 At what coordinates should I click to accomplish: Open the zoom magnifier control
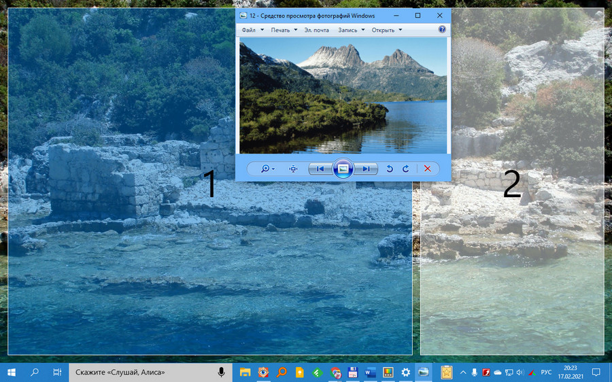point(267,169)
